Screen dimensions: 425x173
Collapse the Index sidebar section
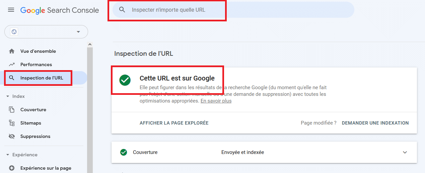pyautogui.click(x=8, y=96)
